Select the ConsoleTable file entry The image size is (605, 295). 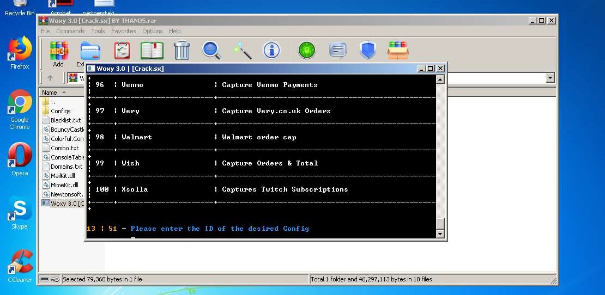(63, 157)
